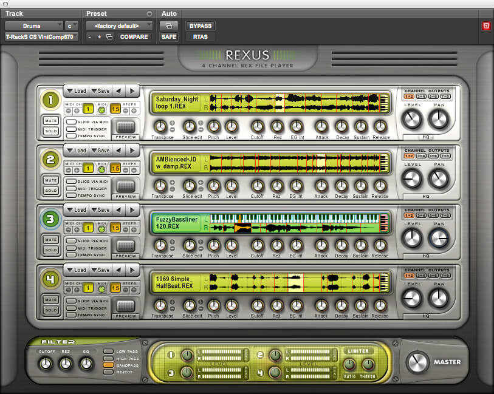
Task: Click the Preview pad on channel 4
Action: (126, 306)
